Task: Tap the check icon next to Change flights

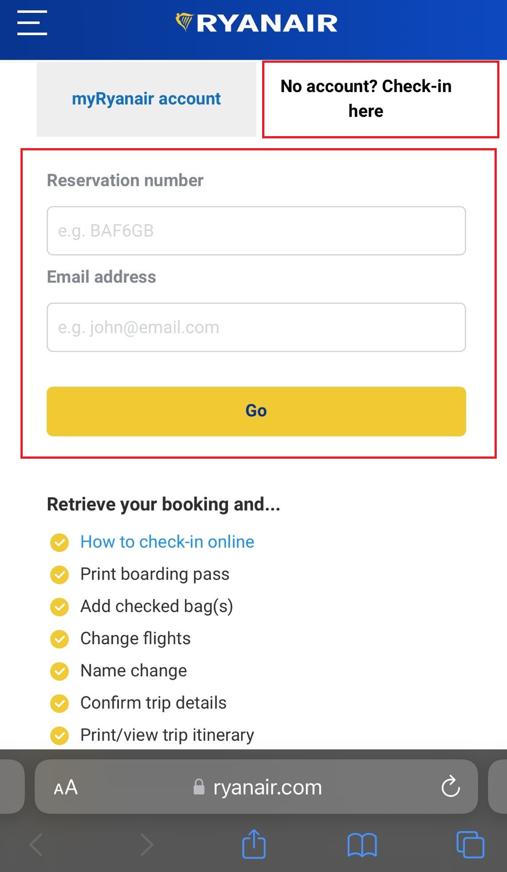Action: click(59, 638)
